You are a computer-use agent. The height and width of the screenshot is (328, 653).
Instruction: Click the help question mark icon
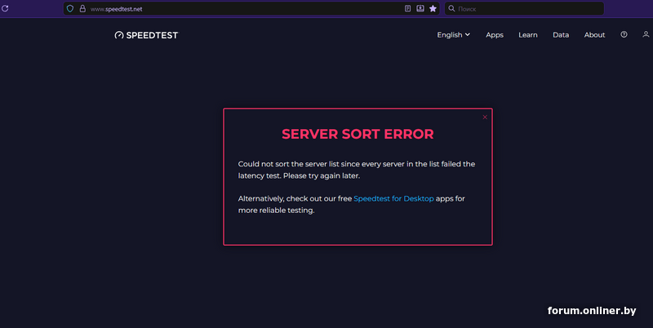pos(624,34)
